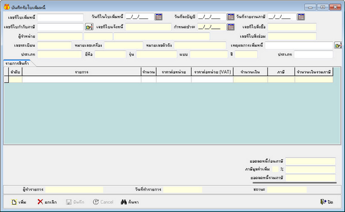
Task: Select the รายการสินค้า tab
Action: (17, 63)
